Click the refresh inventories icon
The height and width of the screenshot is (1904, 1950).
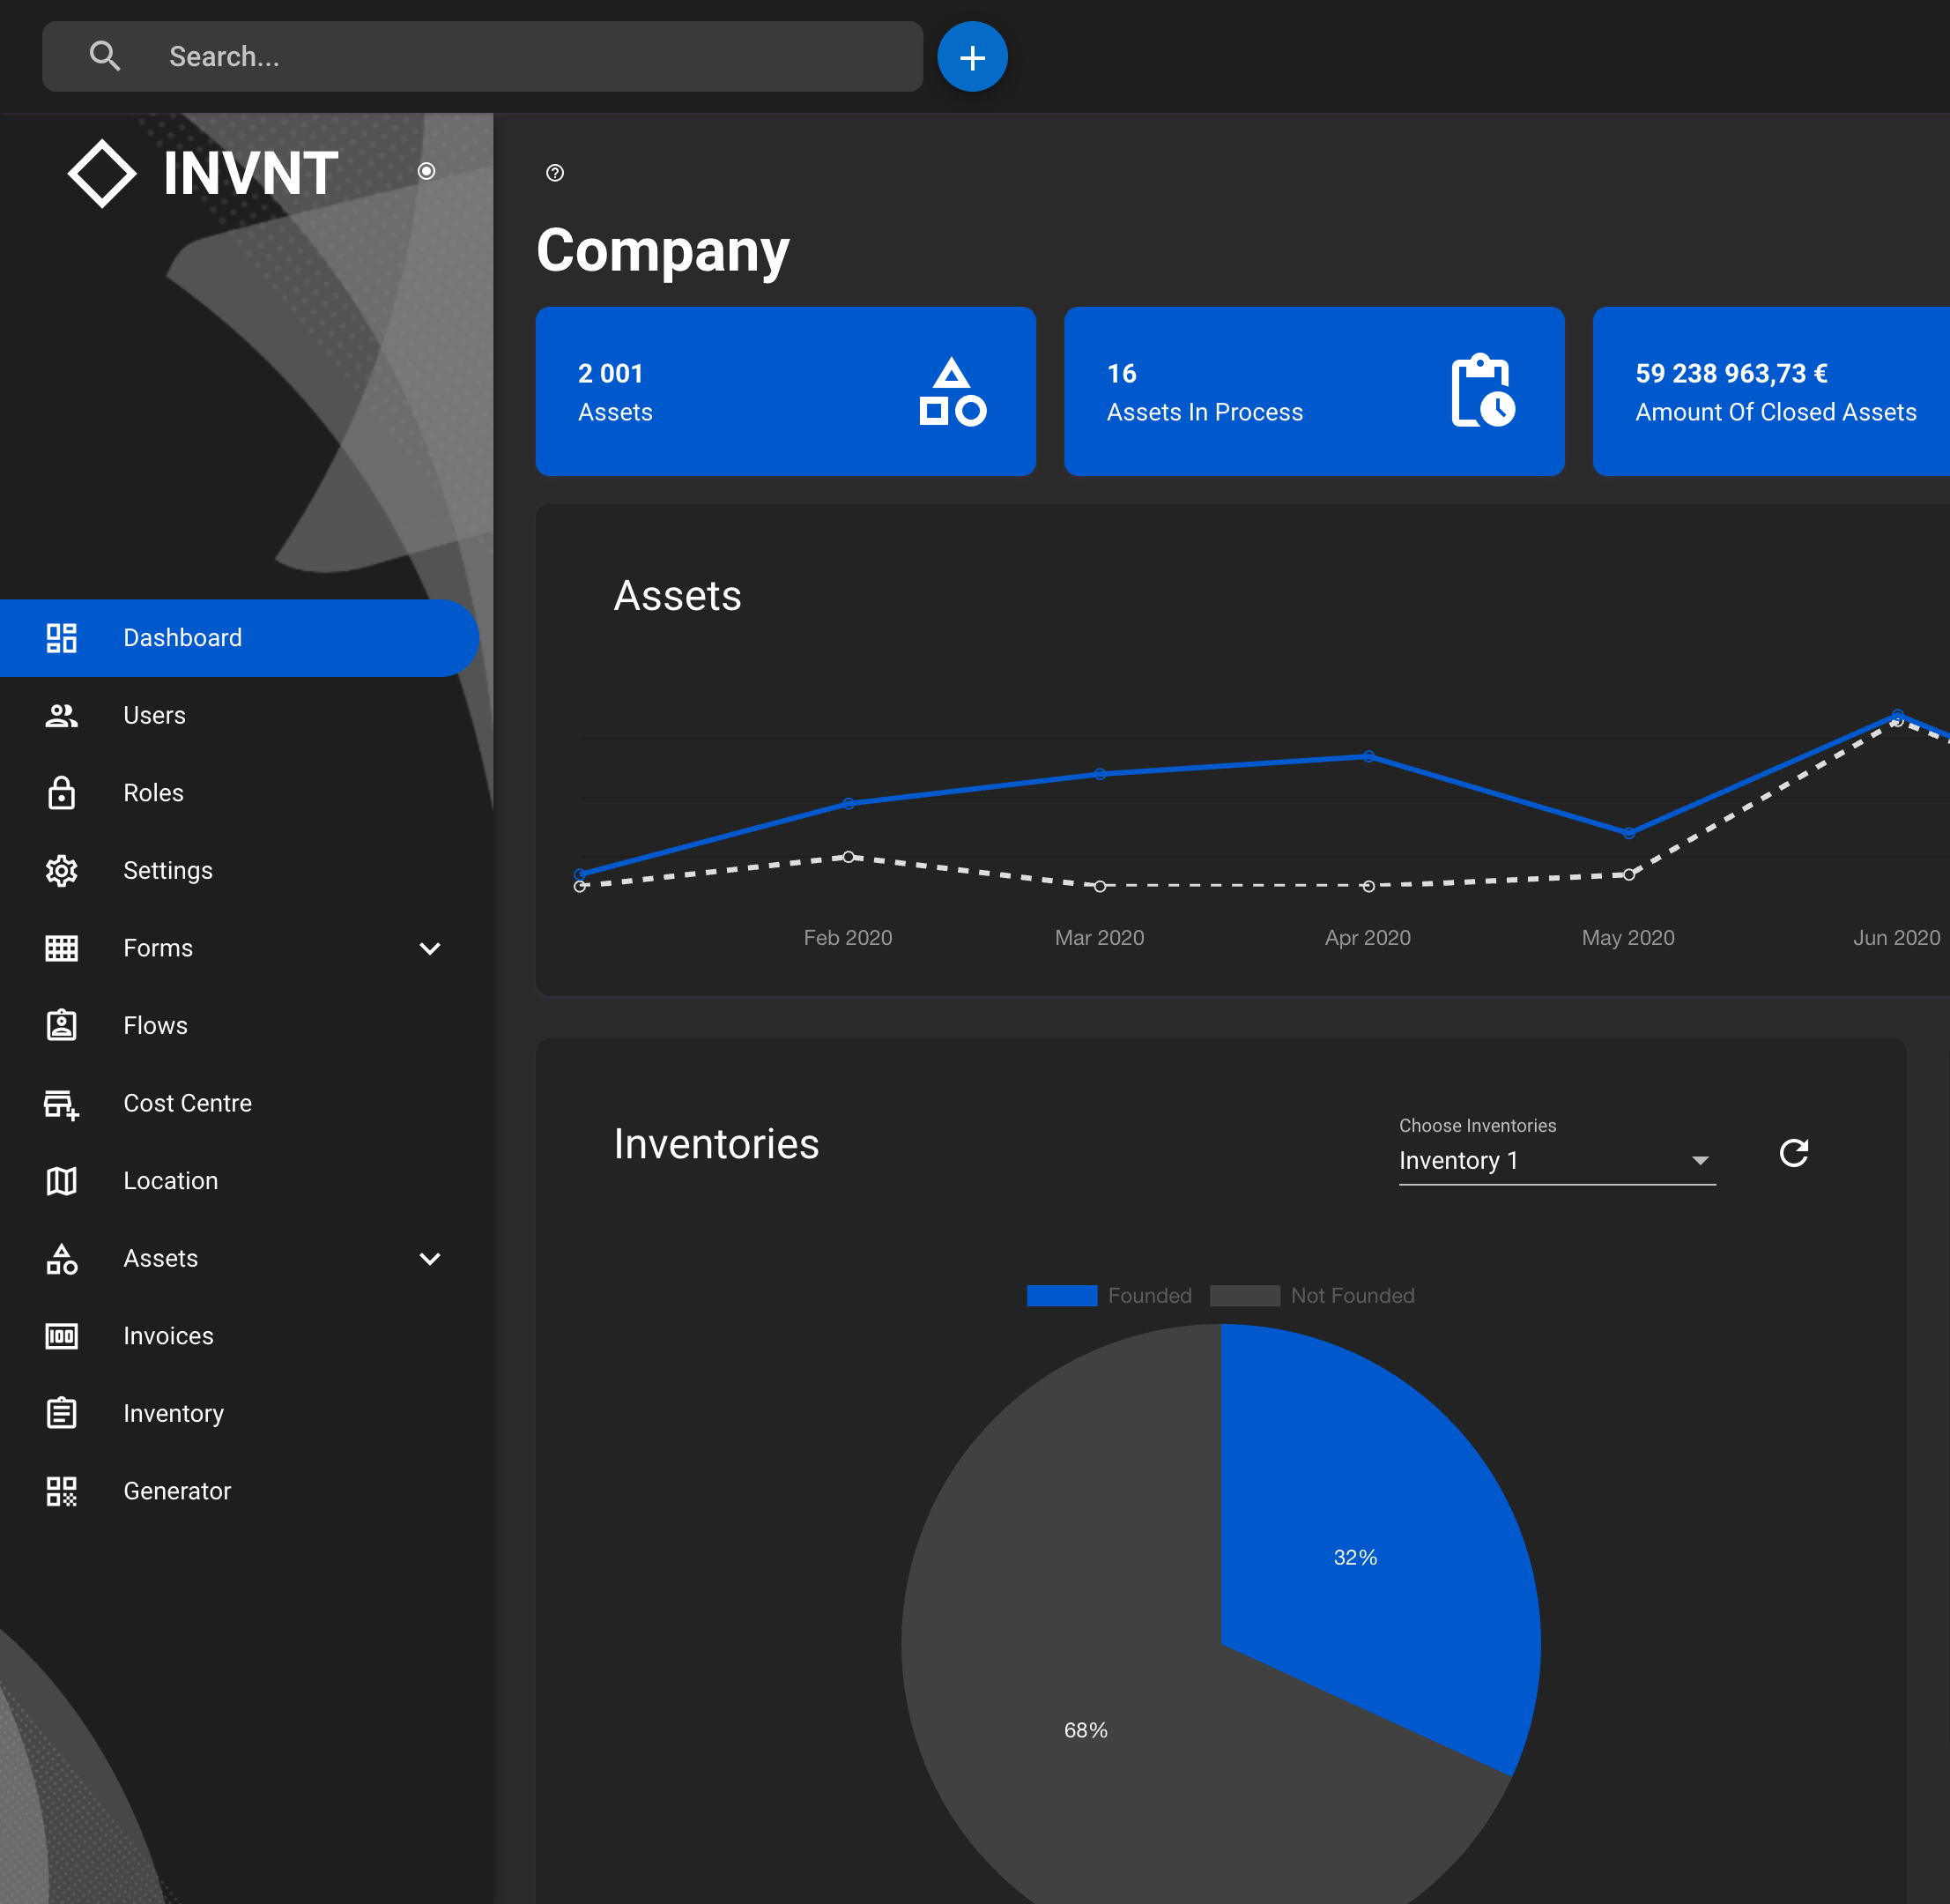[x=1793, y=1153]
